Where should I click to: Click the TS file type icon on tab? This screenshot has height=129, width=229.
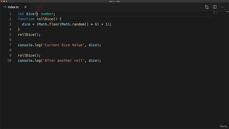click(5, 7)
